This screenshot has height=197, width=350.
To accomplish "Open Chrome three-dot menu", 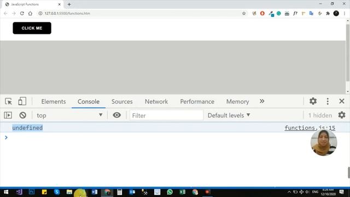I will coord(345,13).
